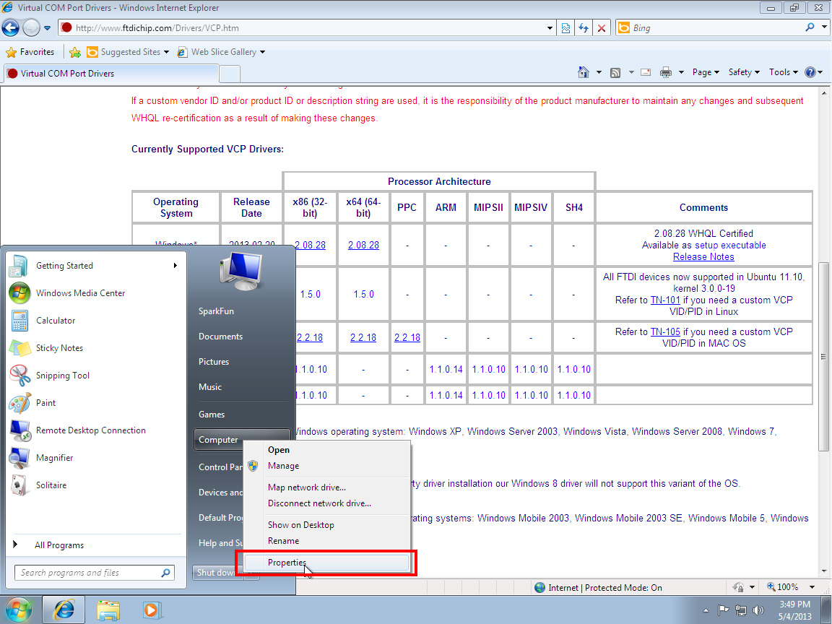Click the search magnifier icon
The width and height of the screenshot is (832, 624).
click(810, 27)
